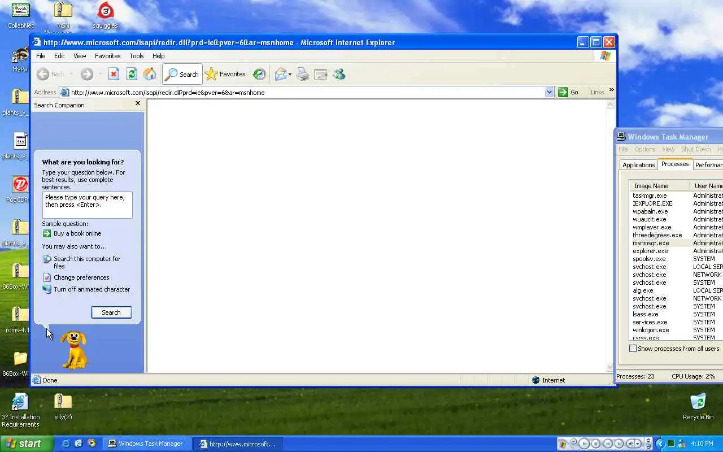Open the Favorites menu in menu bar
The height and width of the screenshot is (452, 723).
(107, 56)
